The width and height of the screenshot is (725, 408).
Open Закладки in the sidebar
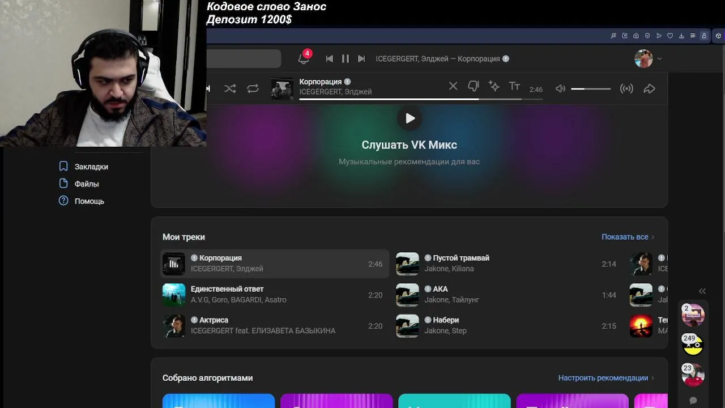(91, 167)
